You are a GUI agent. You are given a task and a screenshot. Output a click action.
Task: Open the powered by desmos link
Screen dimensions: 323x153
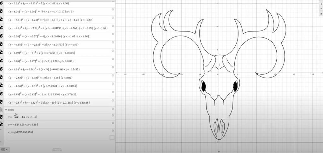(x=57, y=150)
